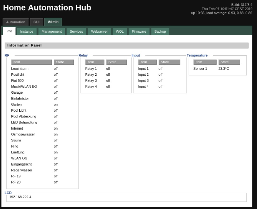The height and width of the screenshot is (209, 257).
Task: Click the Relay section label
Action: [83, 55]
